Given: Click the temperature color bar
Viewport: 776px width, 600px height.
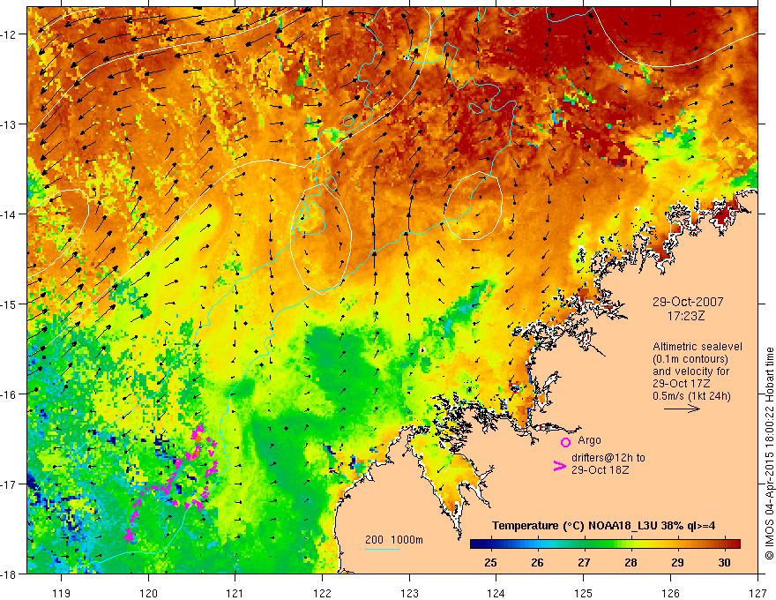Looking at the screenshot, I should coord(605,544).
